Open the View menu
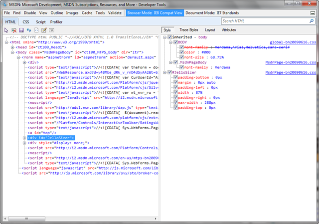This screenshot has width=319, height=224. pos(43,13)
